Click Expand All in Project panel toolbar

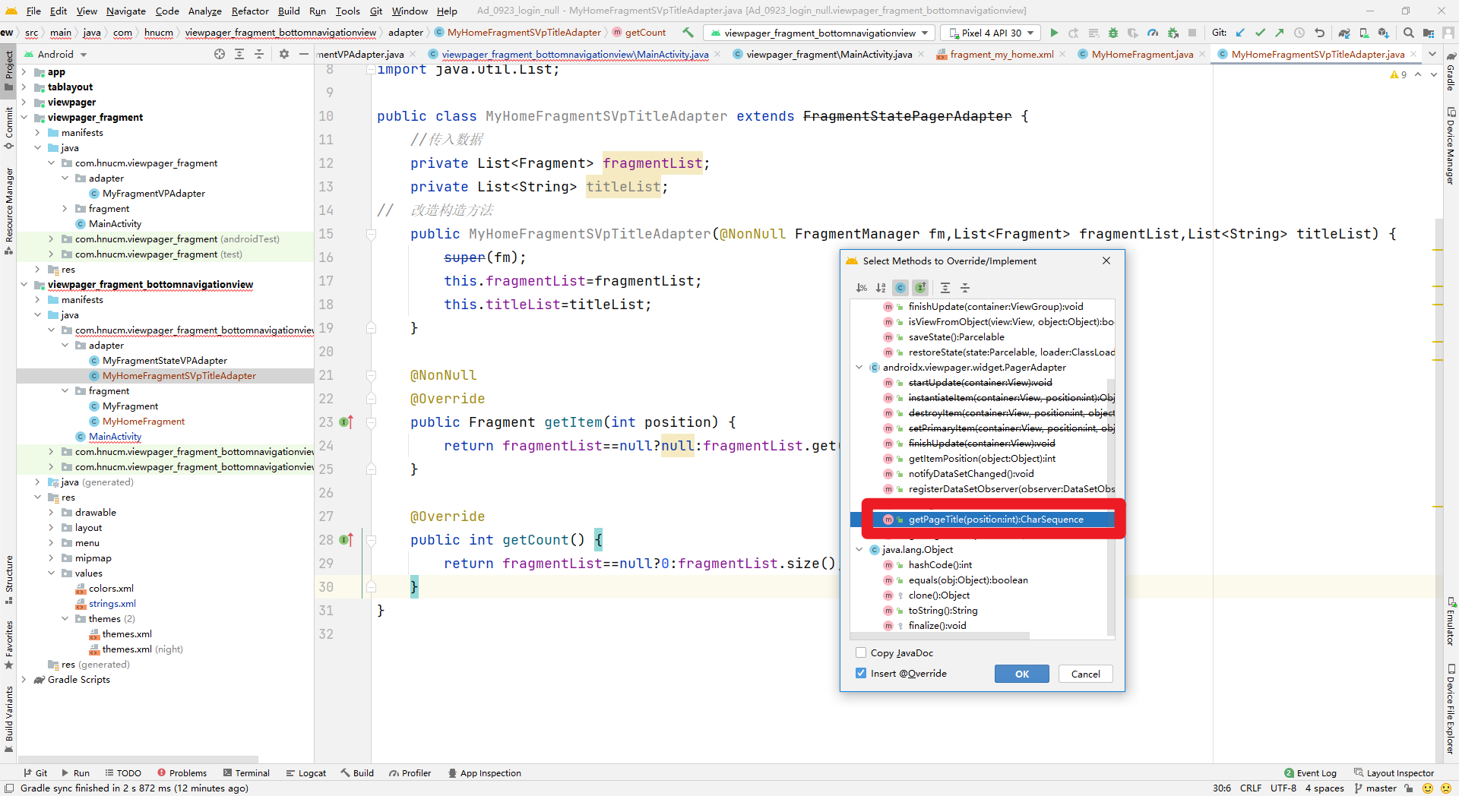click(x=239, y=54)
